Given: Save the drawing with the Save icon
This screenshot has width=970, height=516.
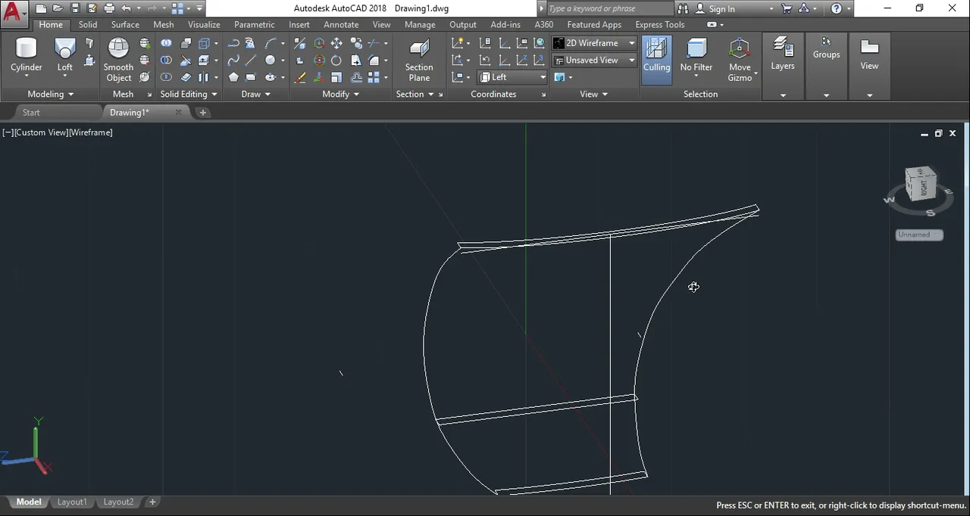Looking at the screenshot, I should (x=75, y=8).
